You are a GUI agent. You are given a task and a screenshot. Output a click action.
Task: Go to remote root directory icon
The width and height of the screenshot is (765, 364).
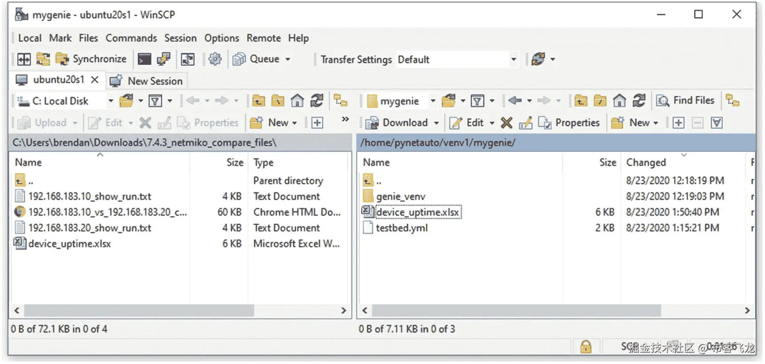[600, 101]
